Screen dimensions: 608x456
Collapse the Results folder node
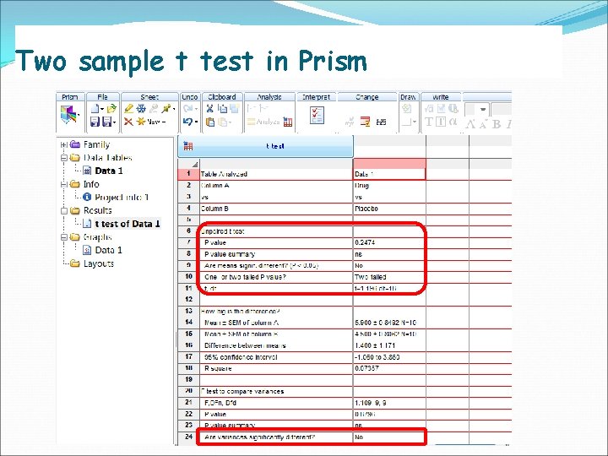click(x=64, y=210)
